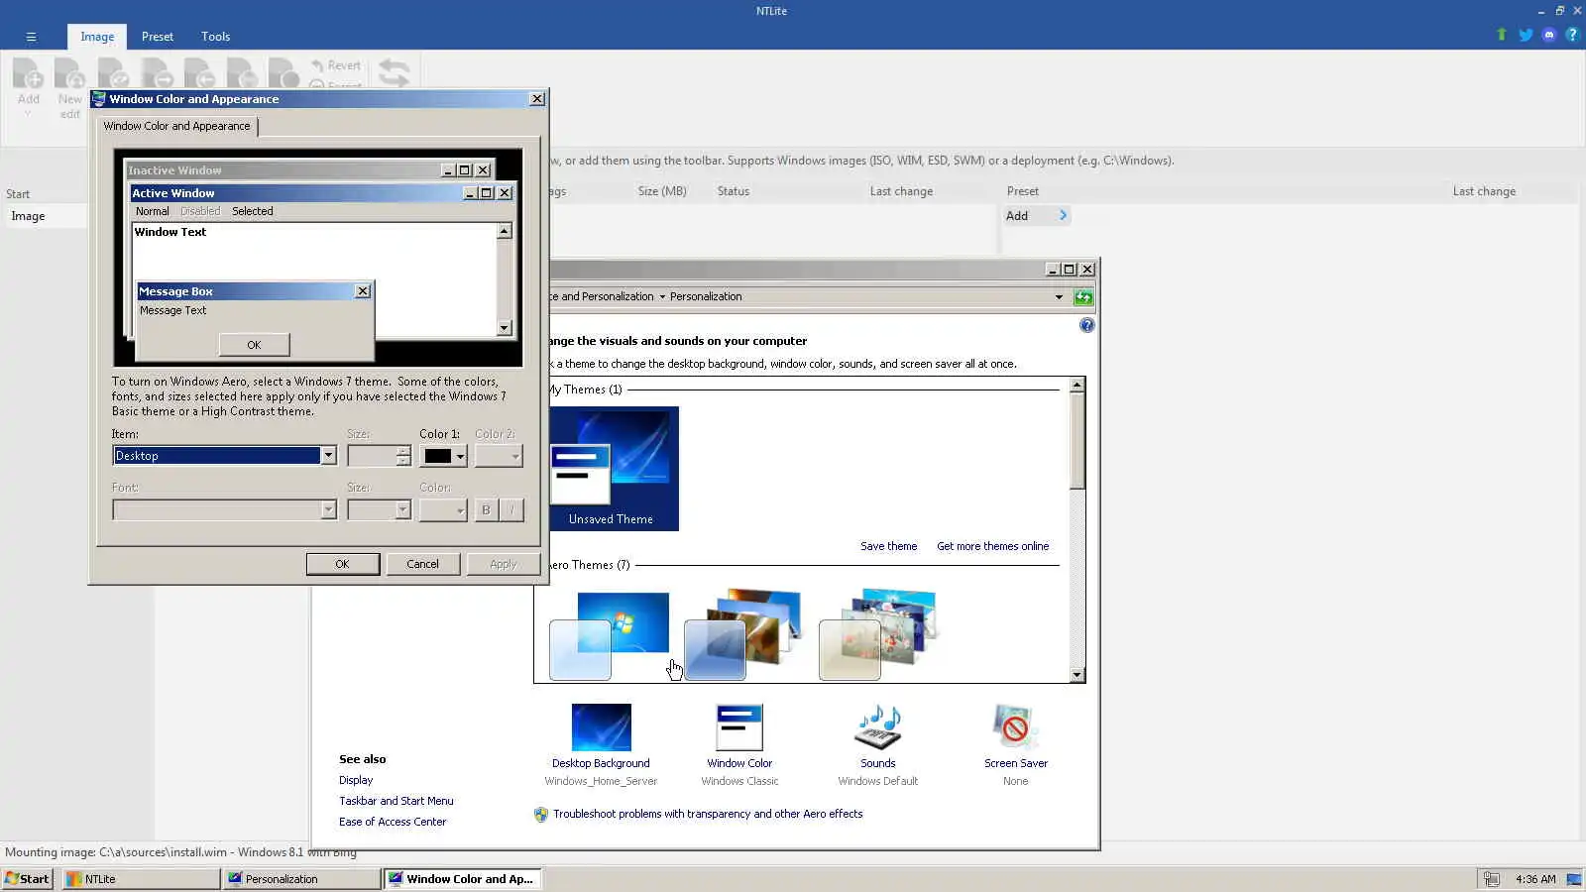The height and width of the screenshot is (892, 1586).
Task: Click the shield icon beside Troubleshoot link
Action: 541,815
